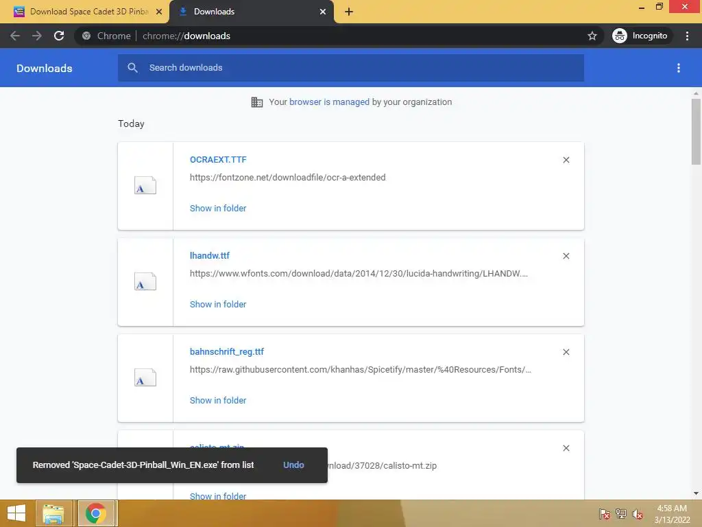The image size is (702, 527).
Task: Remove calisto-mt.zip from the list
Action: [x=566, y=448]
